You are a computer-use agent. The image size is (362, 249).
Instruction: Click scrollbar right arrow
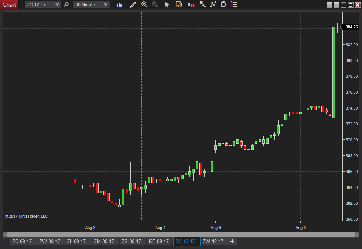pyautogui.click(x=357, y=235)
